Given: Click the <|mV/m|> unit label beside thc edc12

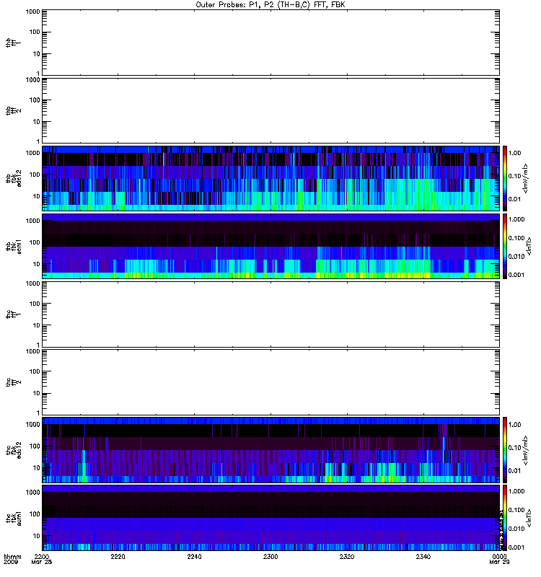Looking at the screenshot, I should pyautogui.click(x=525, y=450).
